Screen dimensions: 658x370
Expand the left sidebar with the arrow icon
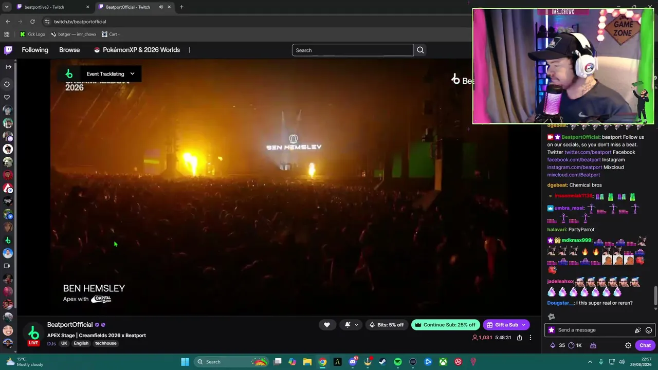coord(8,66)
